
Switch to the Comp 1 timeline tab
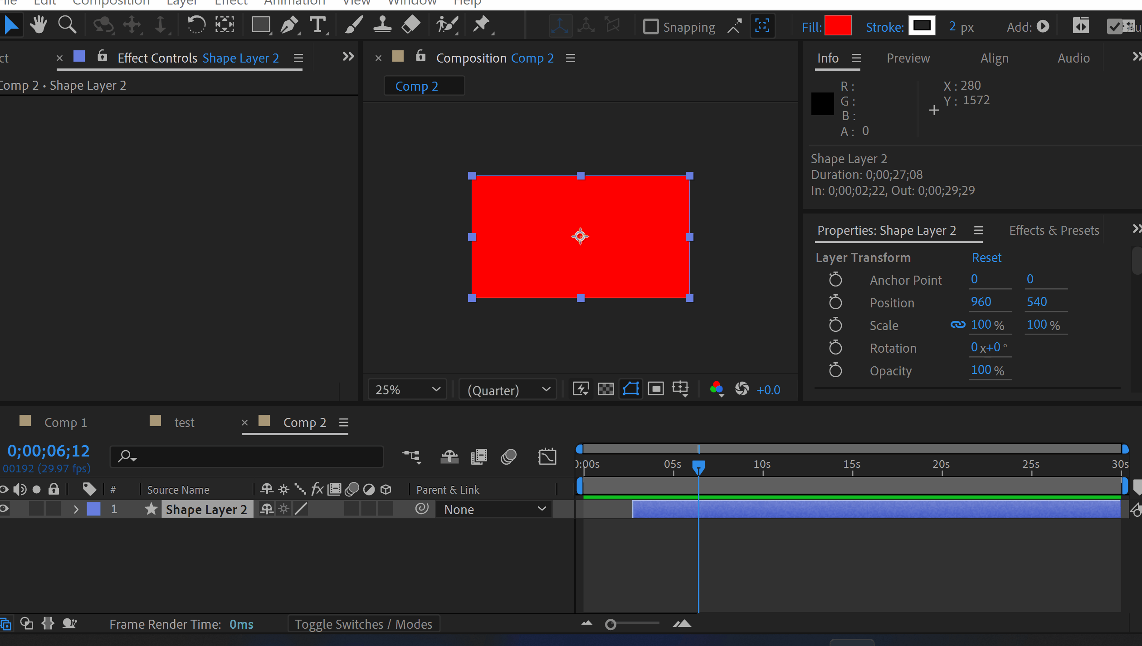coord(65,423)
